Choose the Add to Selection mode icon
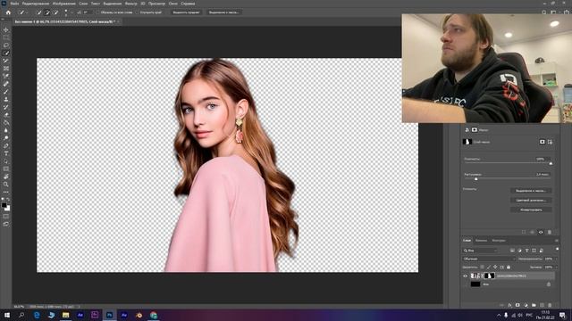The height and width of the screenshot is (321, 572). tap(47, 12)
